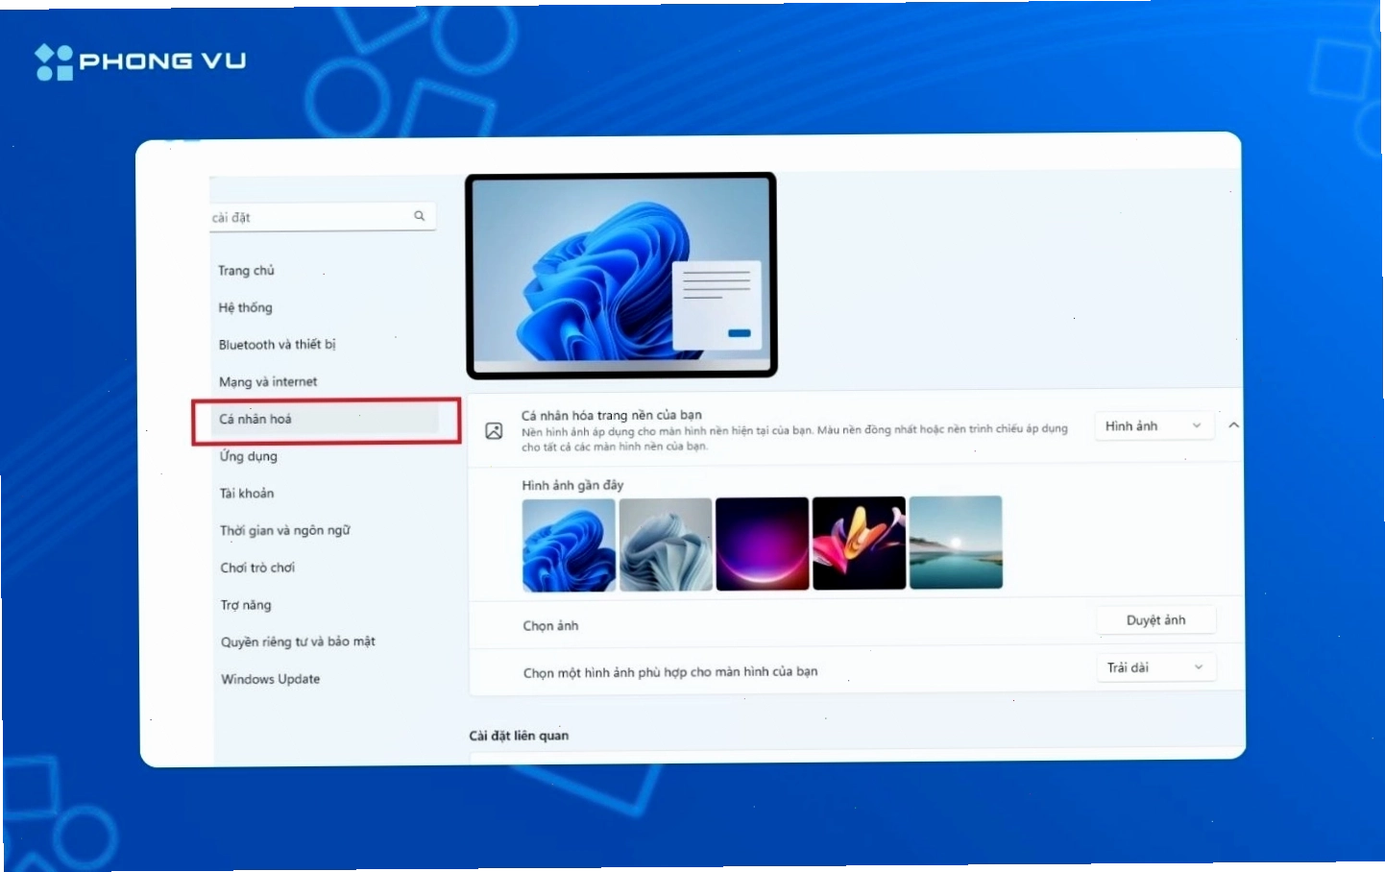1385x872 pixels.
Task: Open Windows Update page
Action: tap(271, 679)
